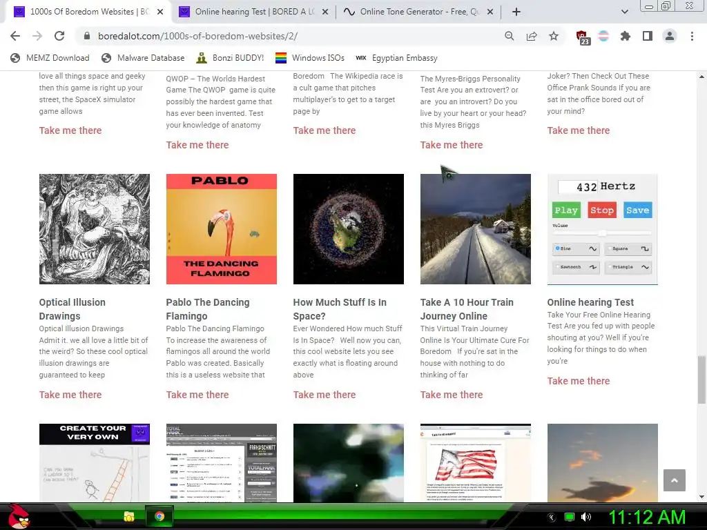Click Take A 10 Hour Train Journey heading
Image resolution: width=707 pixels, height=530 pixels.
click(467, 309)
